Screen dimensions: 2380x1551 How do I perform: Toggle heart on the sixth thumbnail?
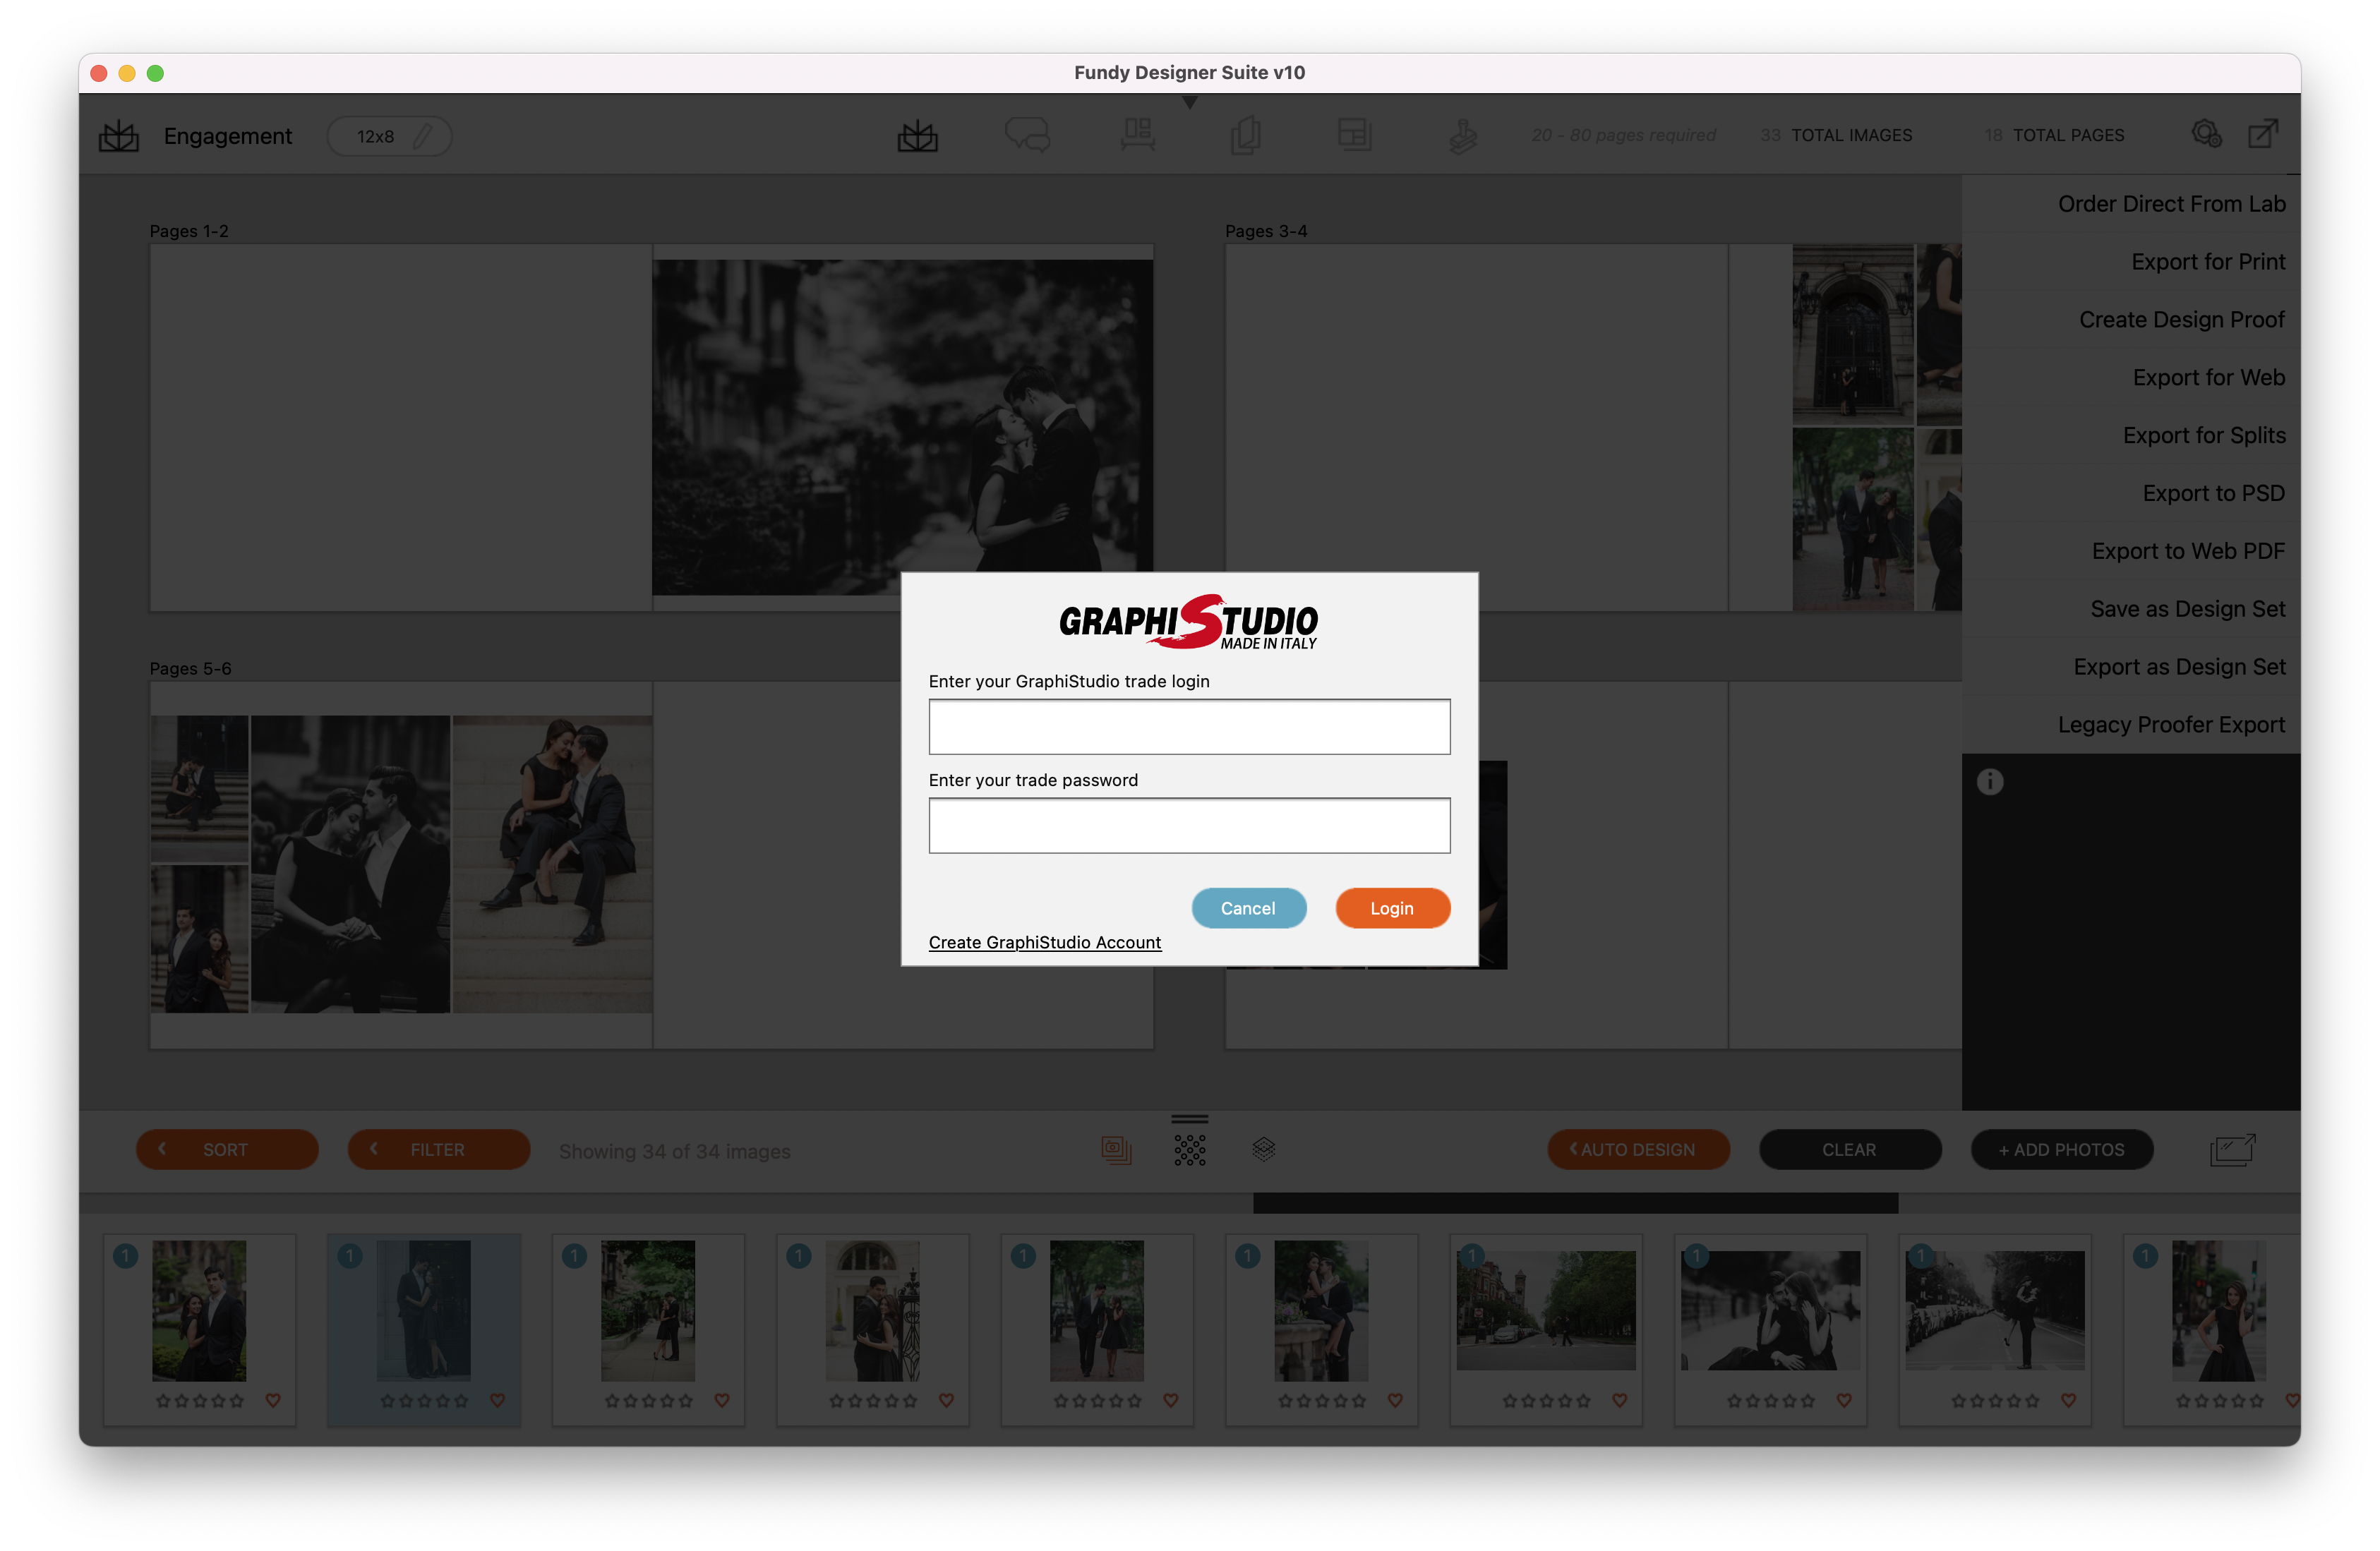[x=1395, y=1401]
